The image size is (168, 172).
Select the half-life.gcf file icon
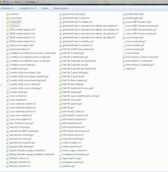point(61,107)
